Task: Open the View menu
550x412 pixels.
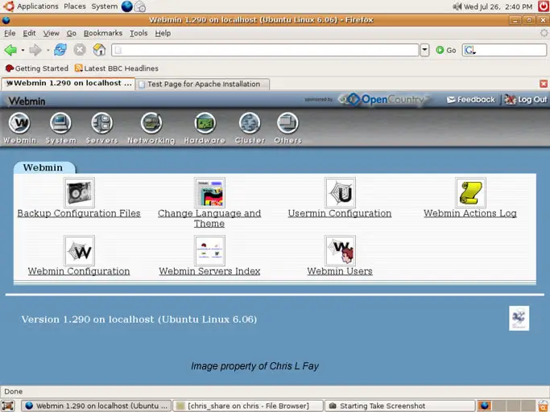Action: tap(52, 33)
